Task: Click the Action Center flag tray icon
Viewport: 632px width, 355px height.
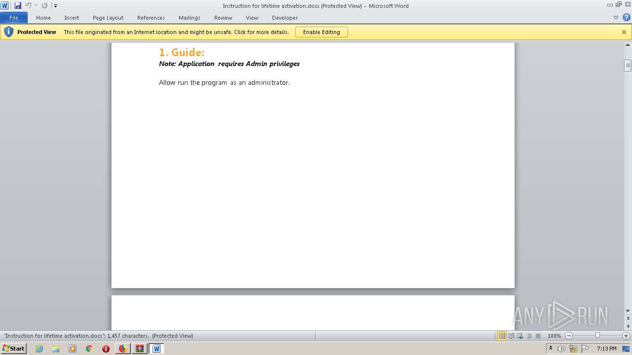Action: (x=585, y=349)
